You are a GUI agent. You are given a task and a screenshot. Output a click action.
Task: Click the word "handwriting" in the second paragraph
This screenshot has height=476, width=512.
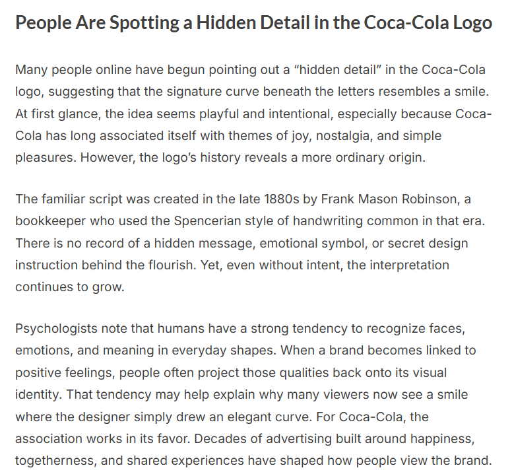click(303, 221)
